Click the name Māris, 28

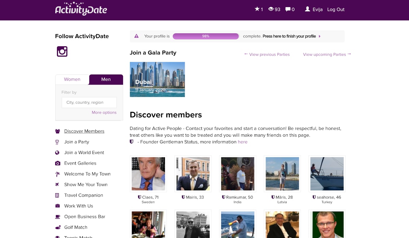pos(284,197)
